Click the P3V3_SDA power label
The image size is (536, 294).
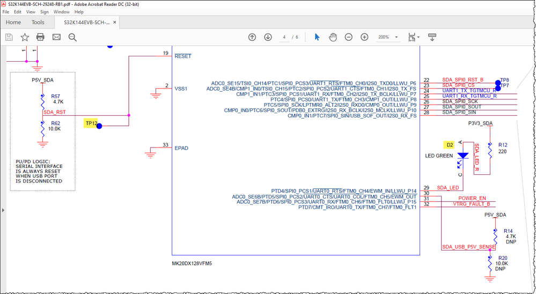click(x=480, y=123)
